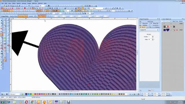Screen dimensions: 185x104
Task: Select the dark blue heart thumbnail
Action: pos(168,30)
